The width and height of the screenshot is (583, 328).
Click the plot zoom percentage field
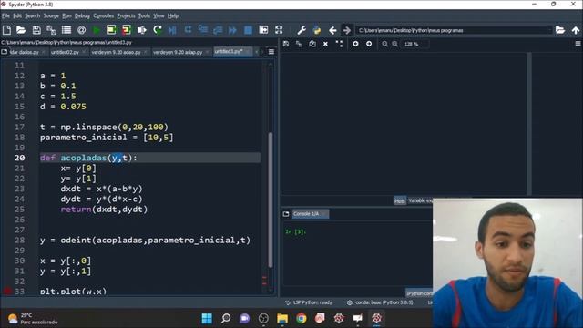[x=415, y=44]
